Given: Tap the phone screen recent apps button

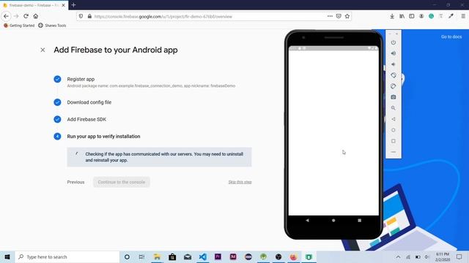Looking at the screenshot, I should [360, 221].
